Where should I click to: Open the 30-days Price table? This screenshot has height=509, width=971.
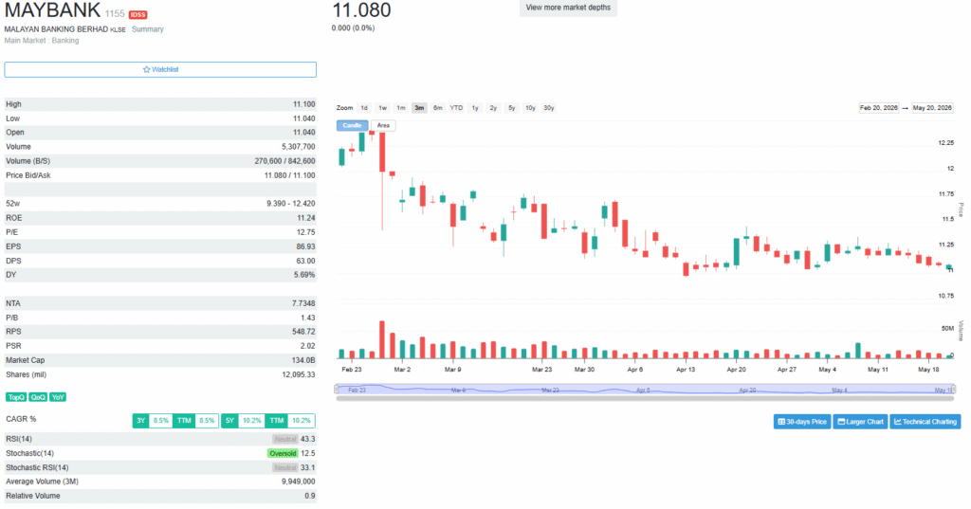(x=802, y=422)
